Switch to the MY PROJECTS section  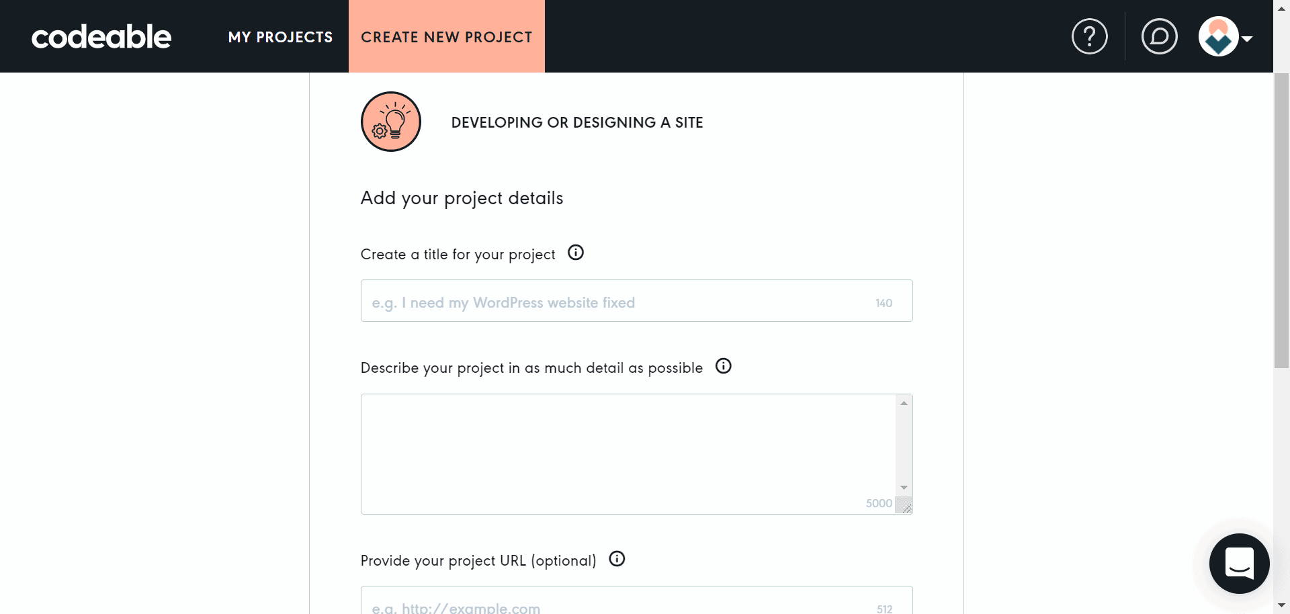coord(281,37)
